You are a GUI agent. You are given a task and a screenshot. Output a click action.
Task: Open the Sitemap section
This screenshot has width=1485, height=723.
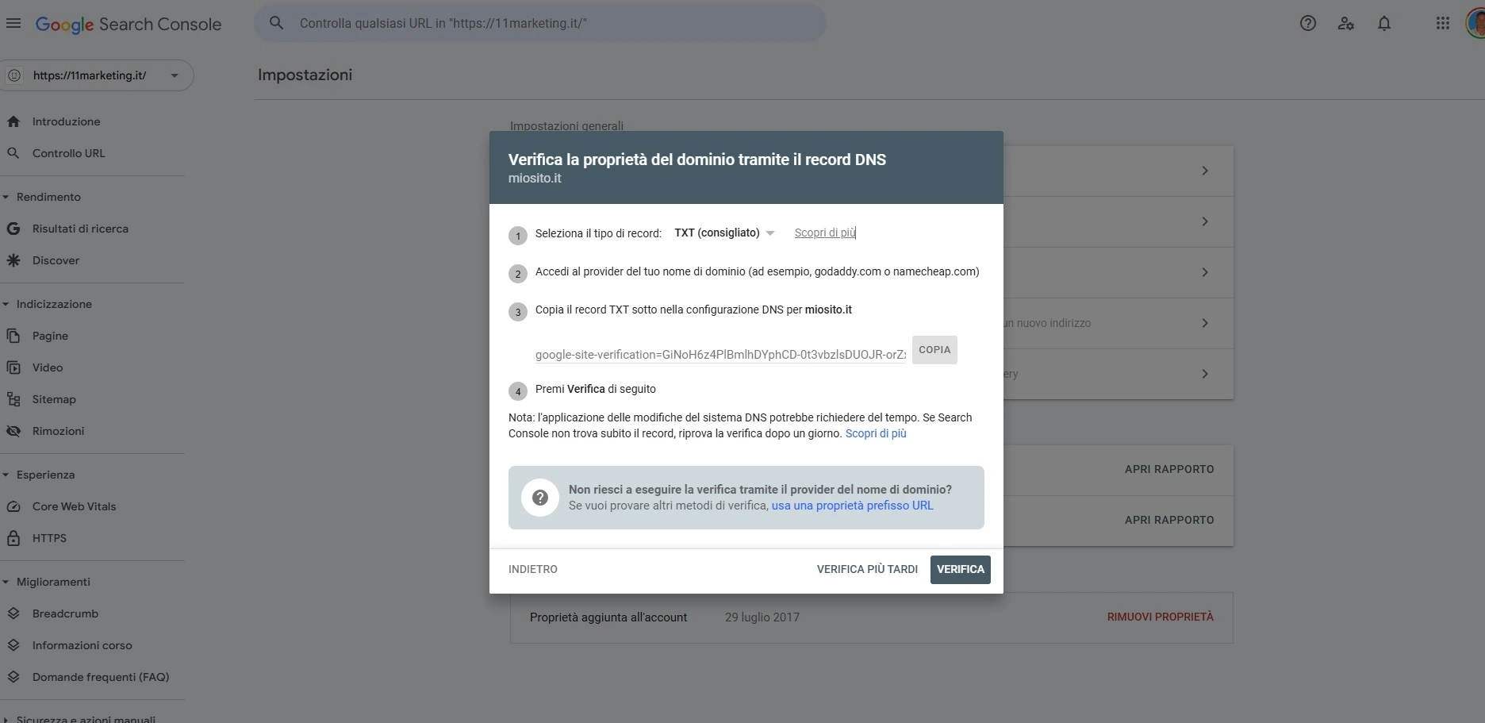[x=54, y=399]
